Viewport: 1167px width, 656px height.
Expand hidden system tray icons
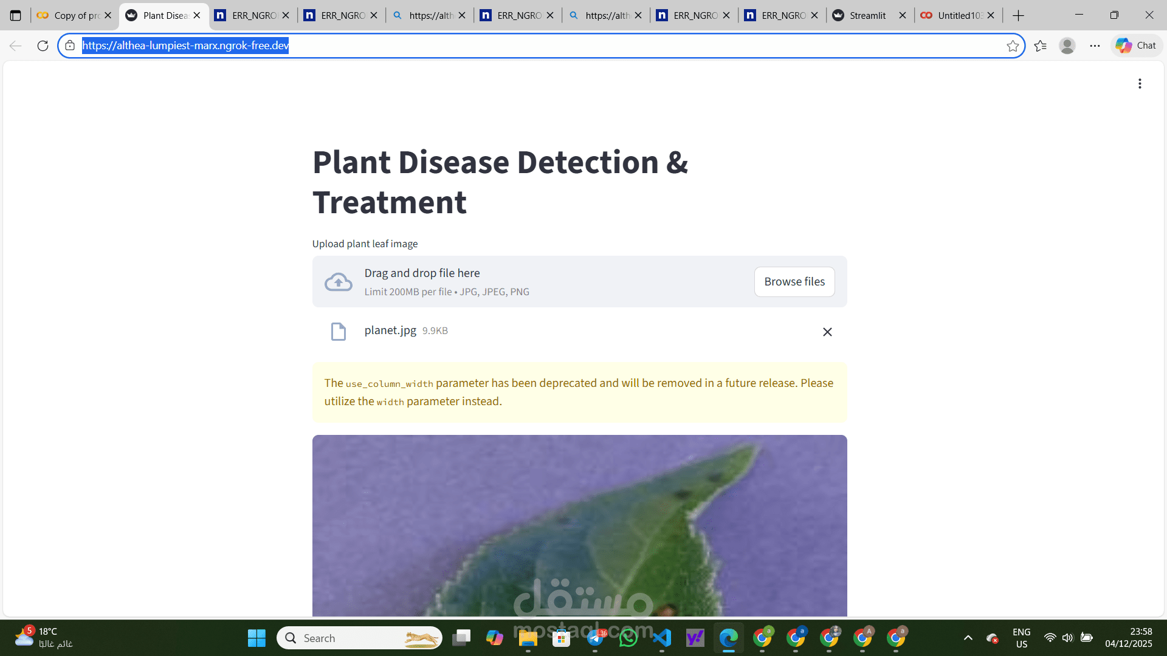point(968,638)
